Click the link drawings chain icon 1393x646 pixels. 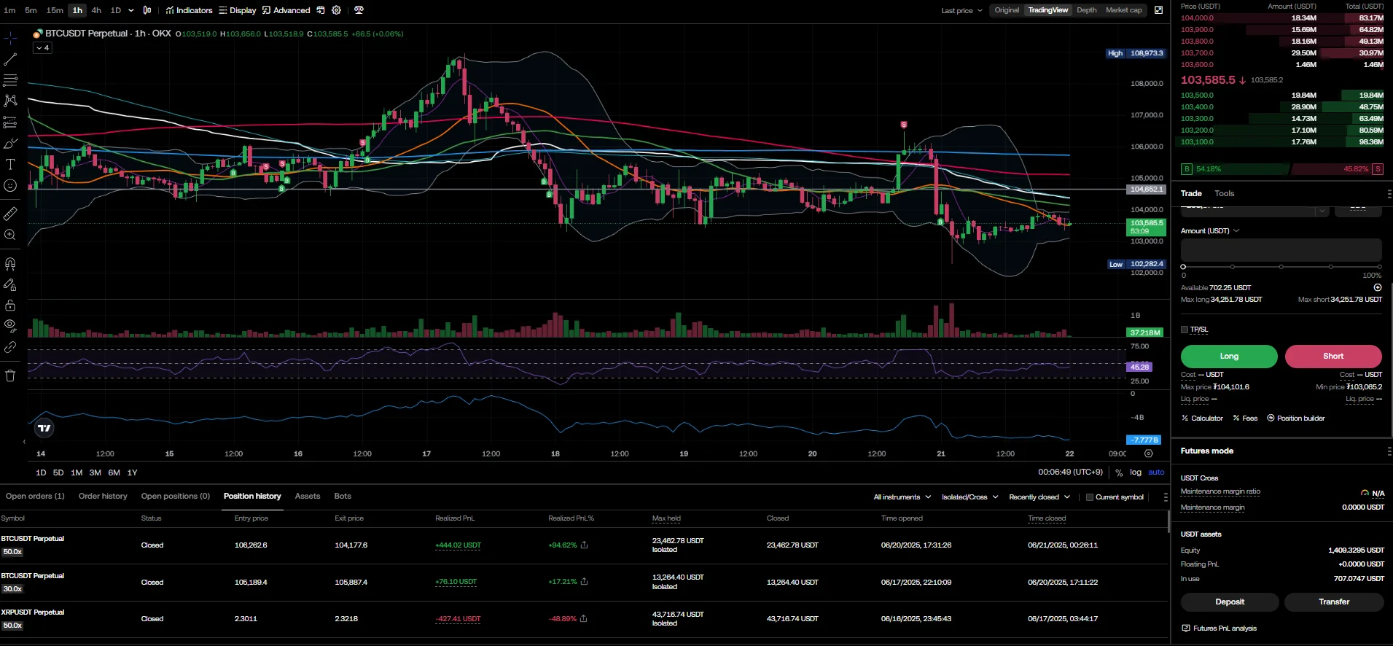tap(10, 347)
